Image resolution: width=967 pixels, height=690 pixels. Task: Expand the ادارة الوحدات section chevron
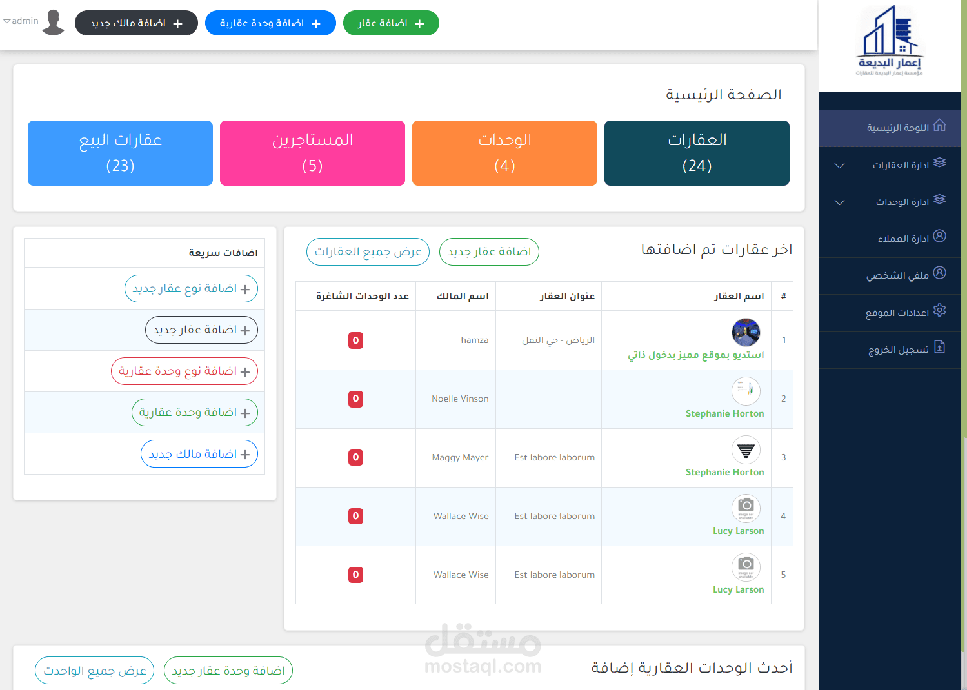839,202
